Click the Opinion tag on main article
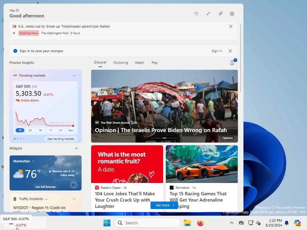 click(x=227, y=138)
